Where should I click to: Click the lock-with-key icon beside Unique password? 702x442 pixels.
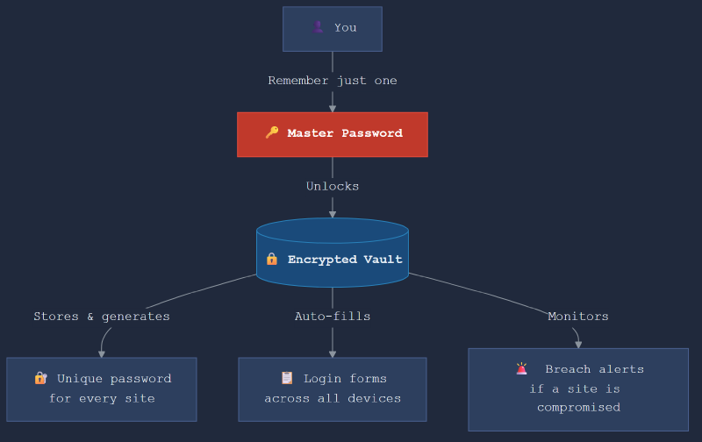click(40, 378)
